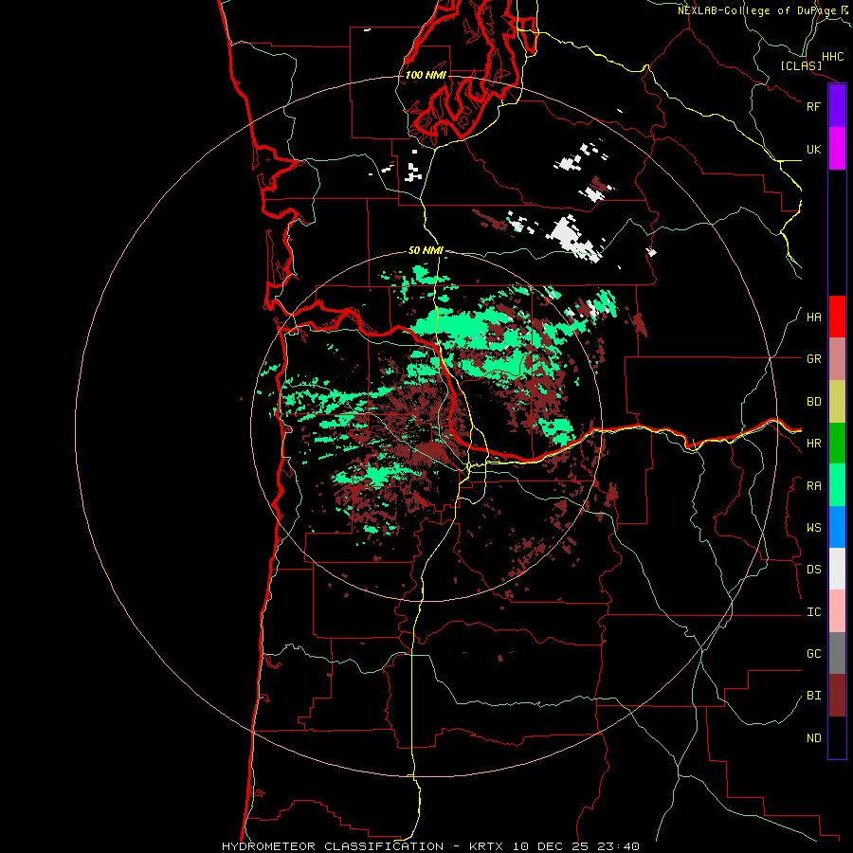Image resolution: width=853 pixels, height=853 pixels.
Task: Click the UK legend label
Action: pos(813,149)
